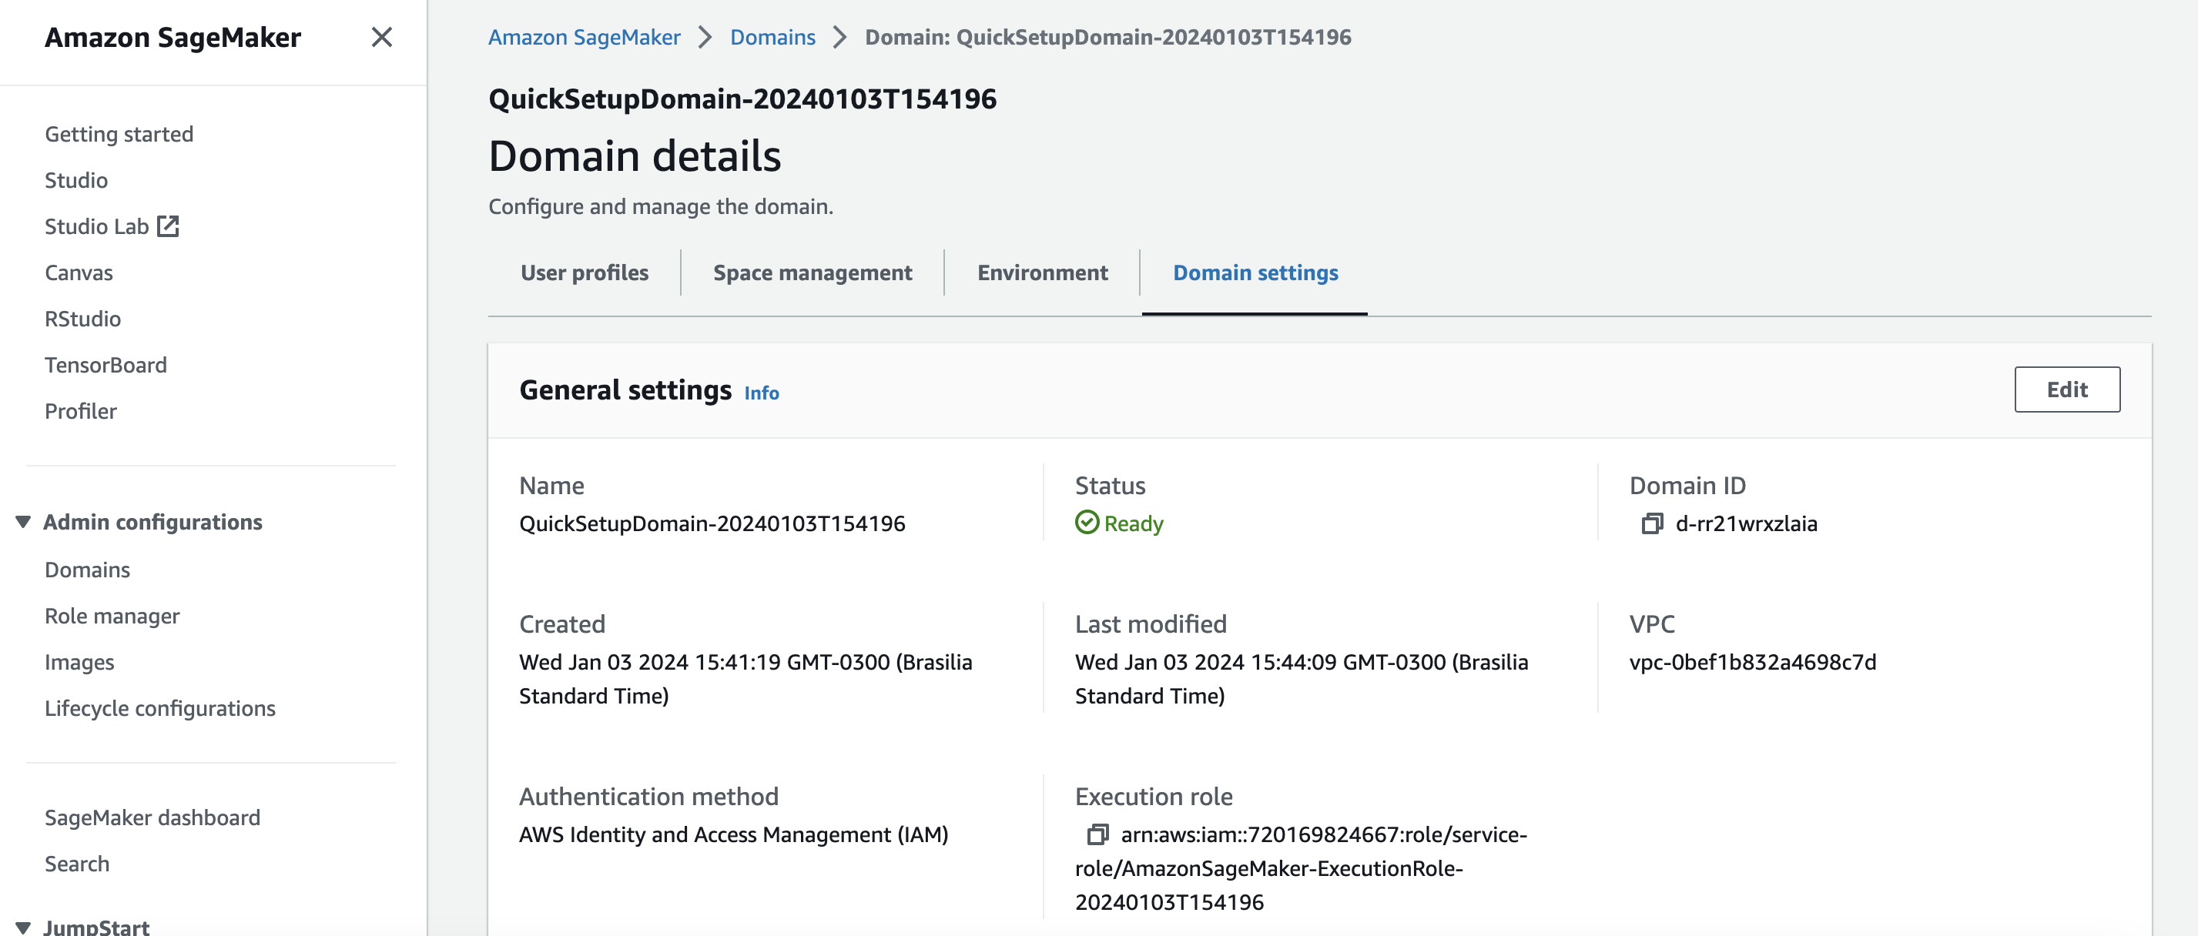The height and width of the screenshot is (936, 2198).
Task: Close the Amazon SageMaker side navigation
Action: click(x=381, y=37)
